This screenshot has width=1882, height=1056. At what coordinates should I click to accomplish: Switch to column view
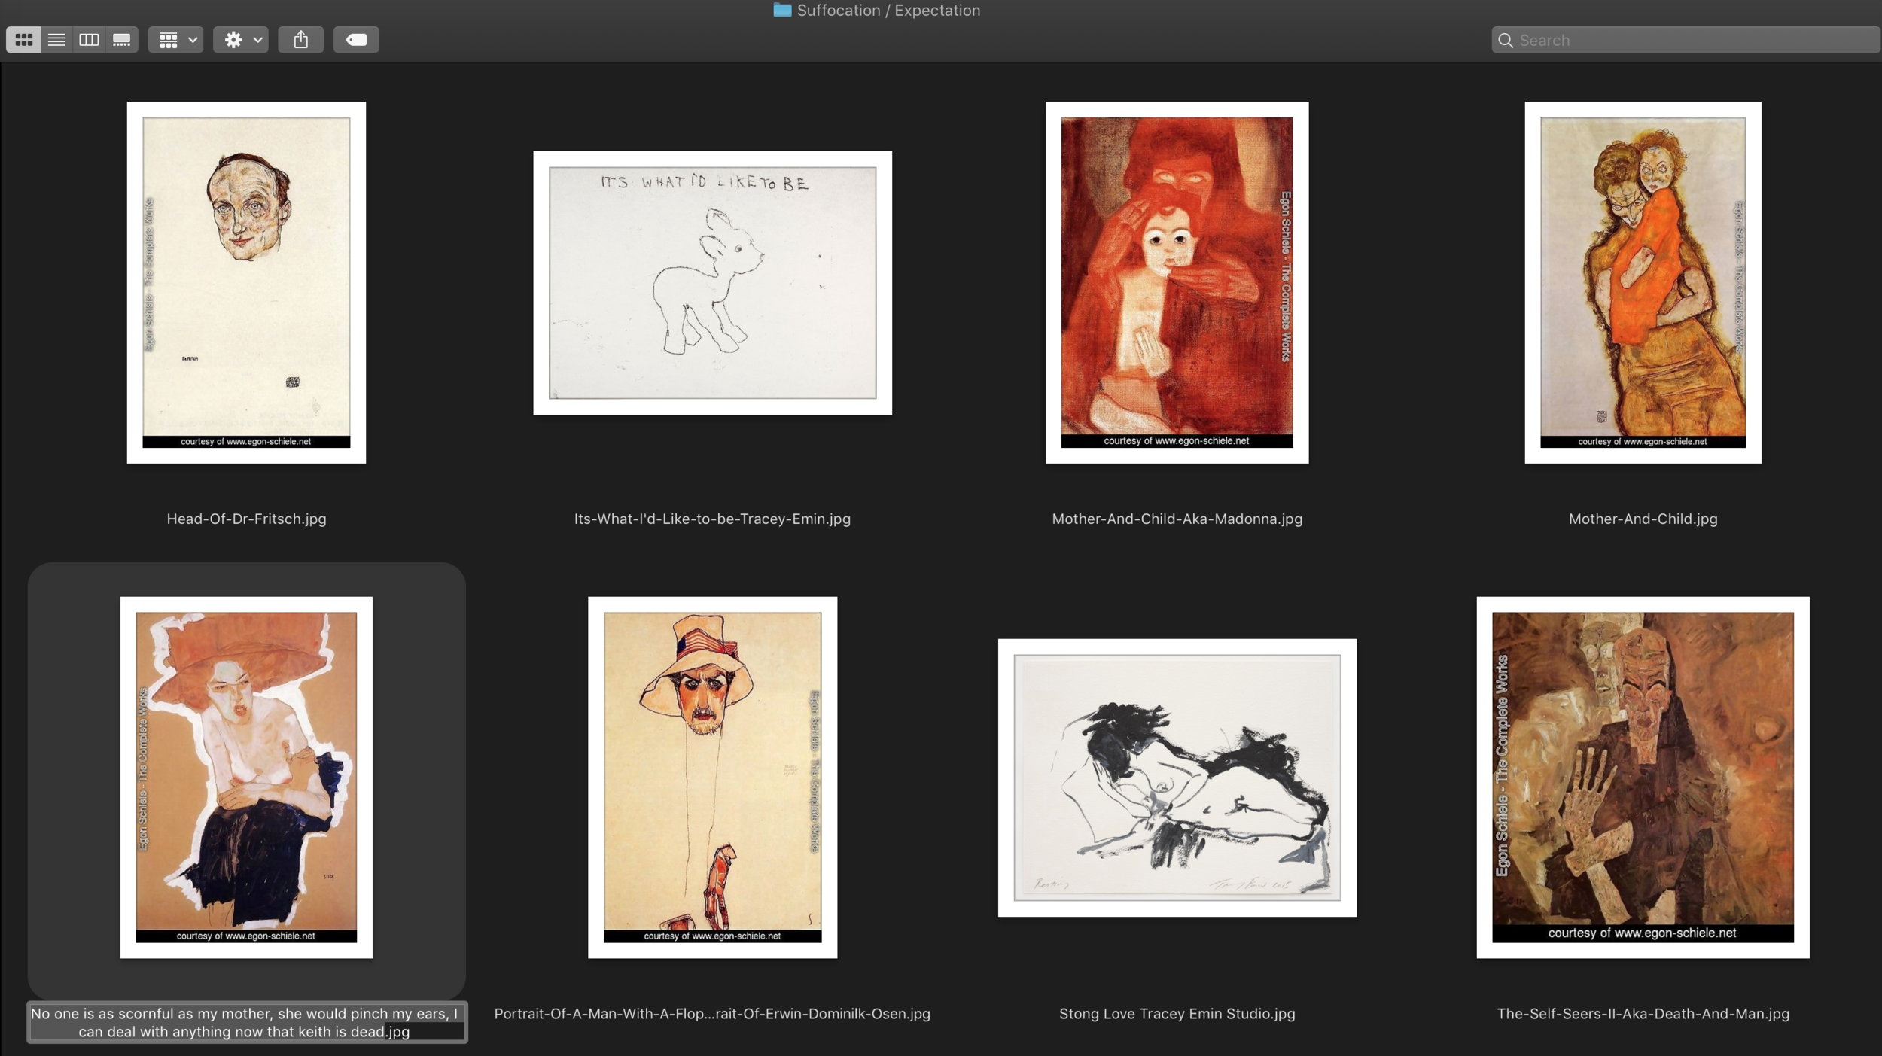[x=89, y=40]
